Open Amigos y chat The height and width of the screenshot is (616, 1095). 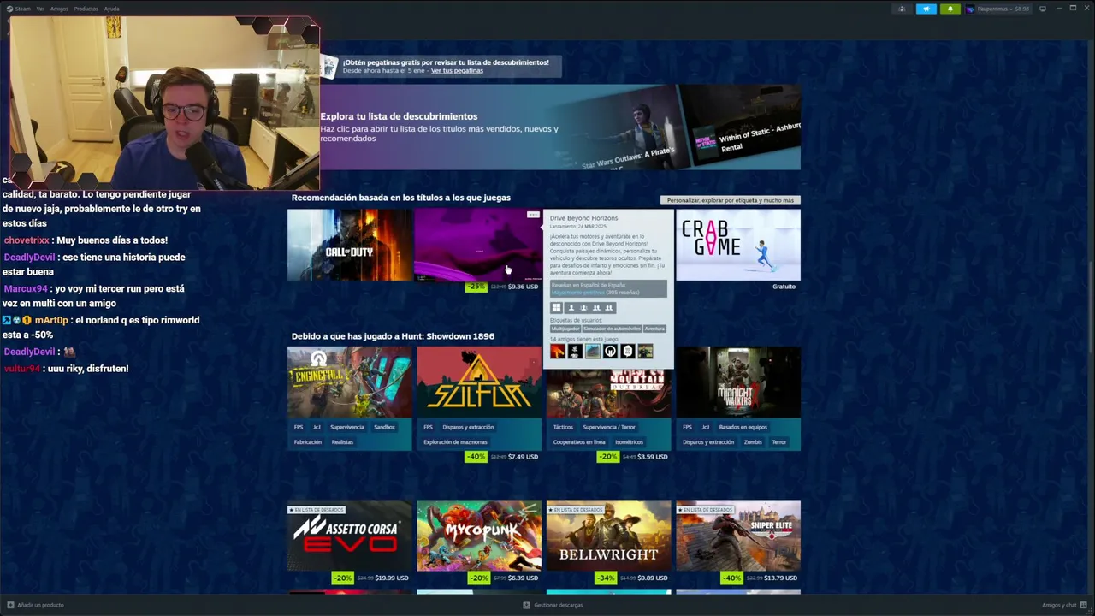click(x=1059, y=605)
